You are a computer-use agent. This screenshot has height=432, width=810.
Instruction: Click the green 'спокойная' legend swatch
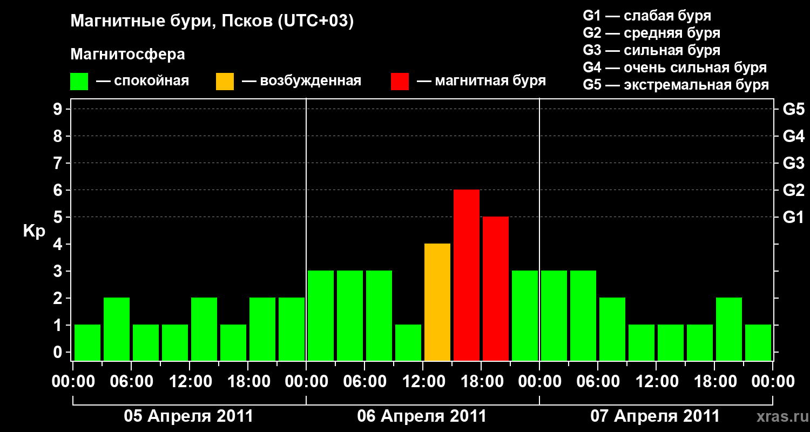79,82
